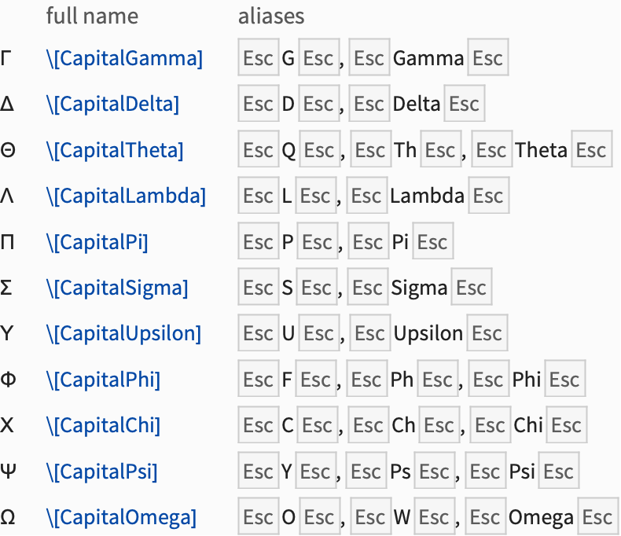Select the \[CapitalUpsilon] link
The height and width of the screenshot is (536, 621).
coord(123,333)
